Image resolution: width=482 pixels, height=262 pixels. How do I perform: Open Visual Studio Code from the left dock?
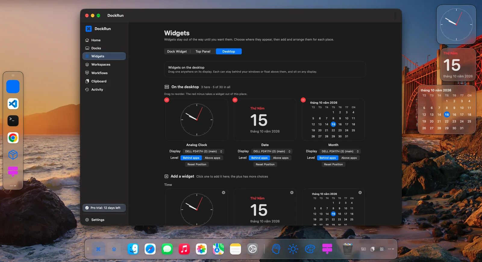coord(13,104)
